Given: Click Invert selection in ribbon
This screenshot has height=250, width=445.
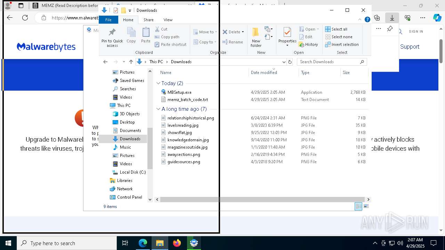Looking at the screenshot, I should tap(342, 44).
